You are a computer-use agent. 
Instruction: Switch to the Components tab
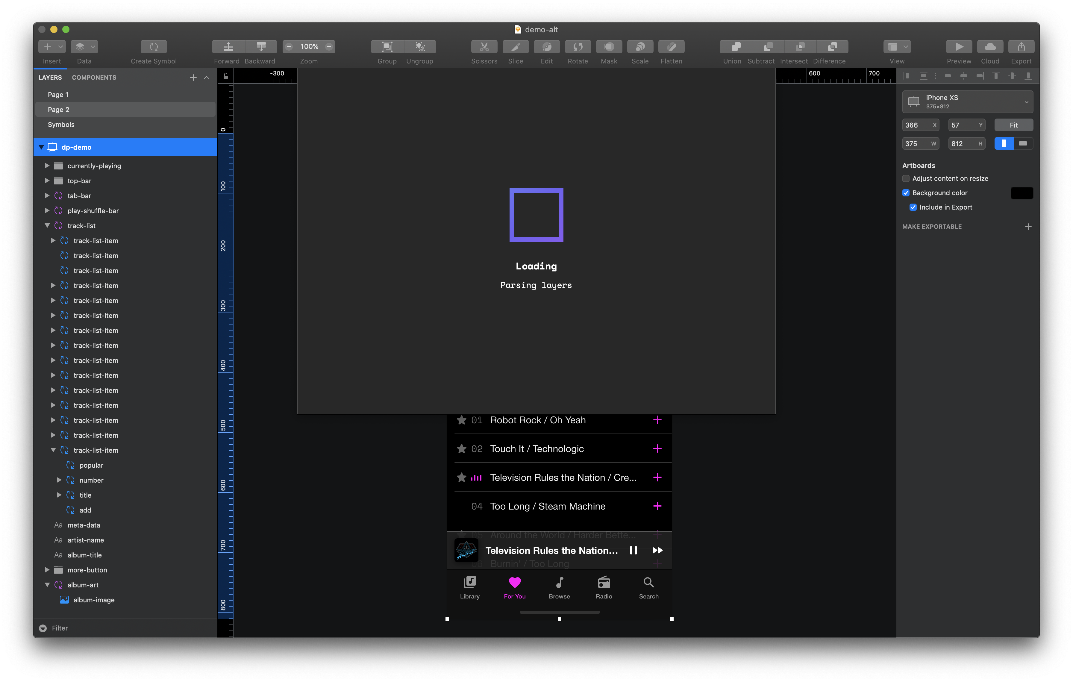click(94, 78)
